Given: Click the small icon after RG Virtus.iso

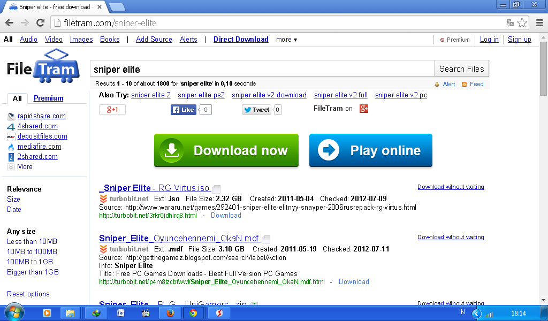Looking at the screenshot, I should coord(216,189).
